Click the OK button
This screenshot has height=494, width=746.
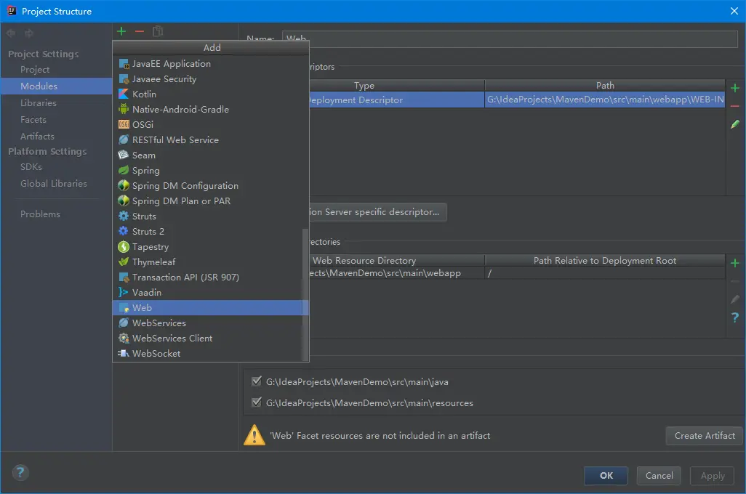606,475
